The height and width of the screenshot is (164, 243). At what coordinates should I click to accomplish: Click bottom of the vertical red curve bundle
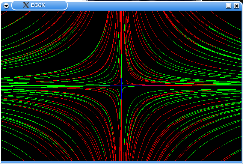[121, 159]
